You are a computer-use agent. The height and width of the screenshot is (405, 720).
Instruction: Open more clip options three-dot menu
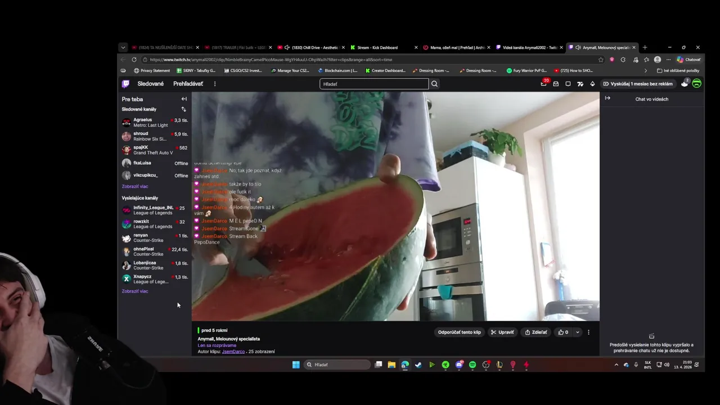point(588,332)
